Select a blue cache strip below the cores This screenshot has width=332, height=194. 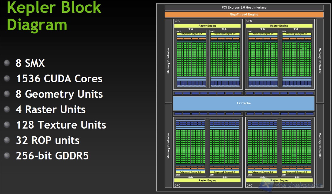[x=191, y=77]
